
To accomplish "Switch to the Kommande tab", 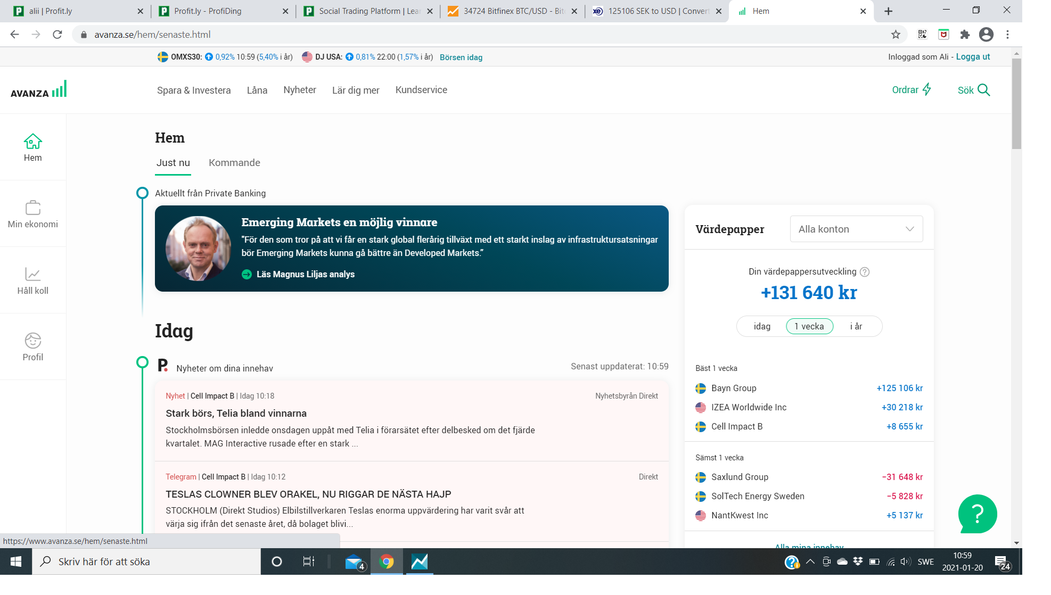I will [x=234, y=163].
